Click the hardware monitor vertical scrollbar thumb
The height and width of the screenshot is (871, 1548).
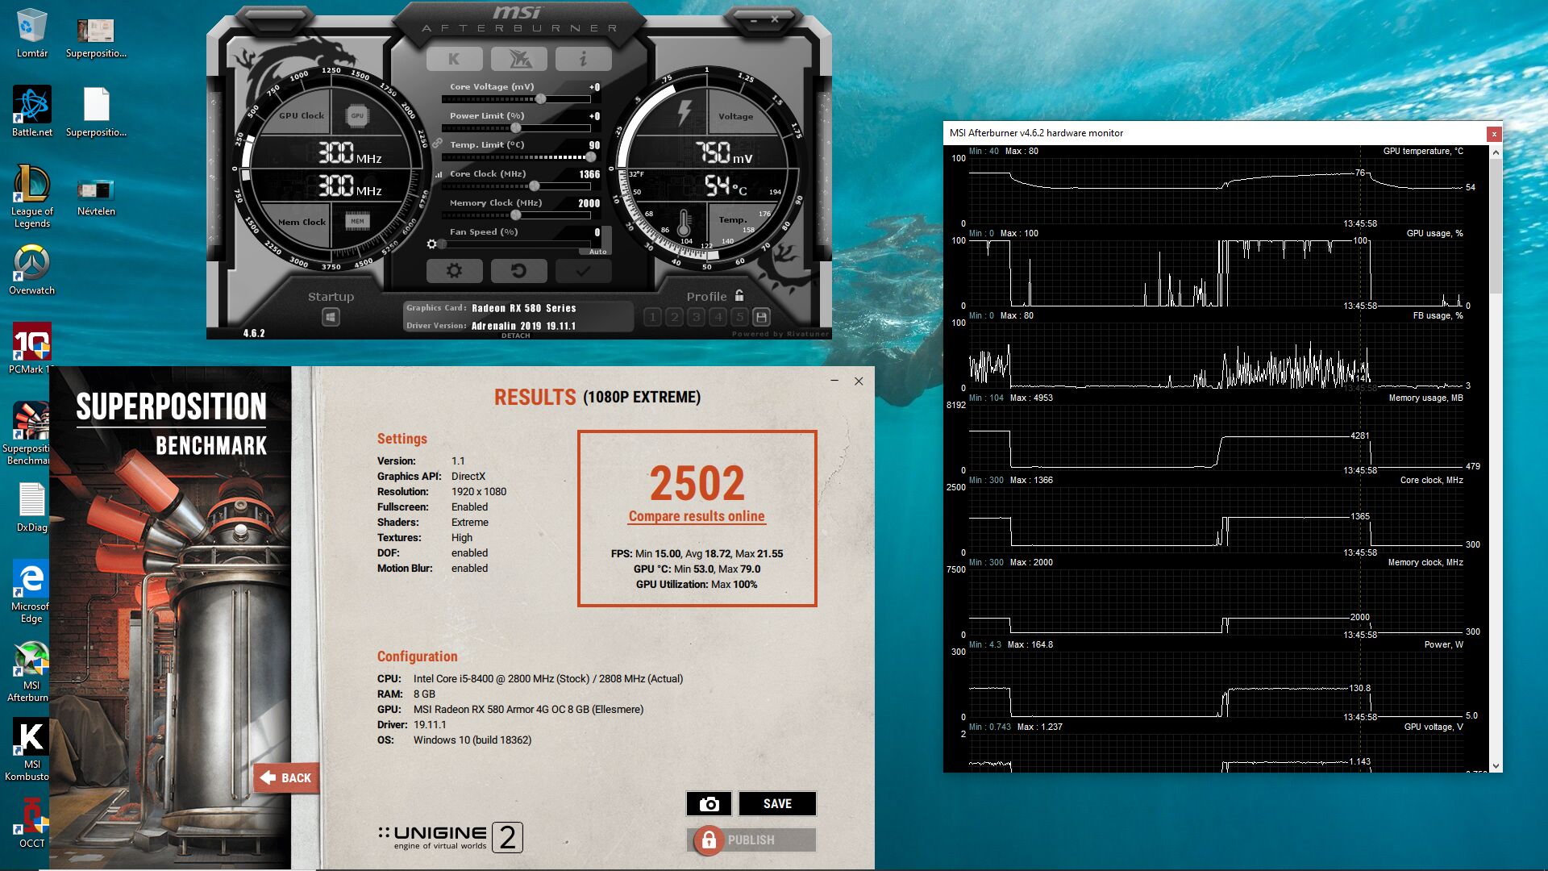(1496, 226)
